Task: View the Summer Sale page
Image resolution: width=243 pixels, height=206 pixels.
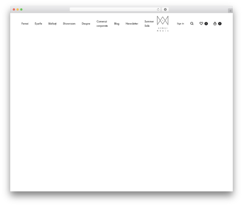Action: pyautogui.click(x=149, y=23)
